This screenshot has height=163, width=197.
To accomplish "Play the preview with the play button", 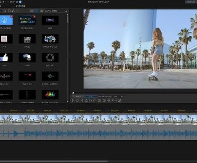I will [73, 100].
